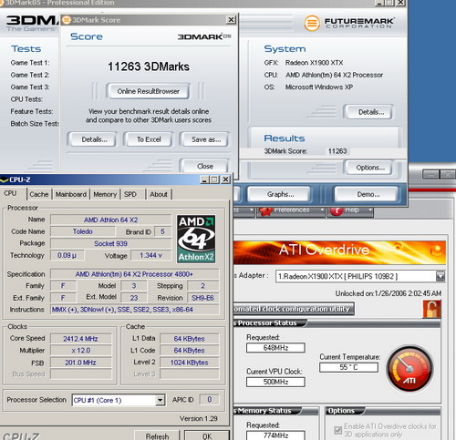Click the Revision SH9-E6 value
456x440 pixels.
(202, 298)
